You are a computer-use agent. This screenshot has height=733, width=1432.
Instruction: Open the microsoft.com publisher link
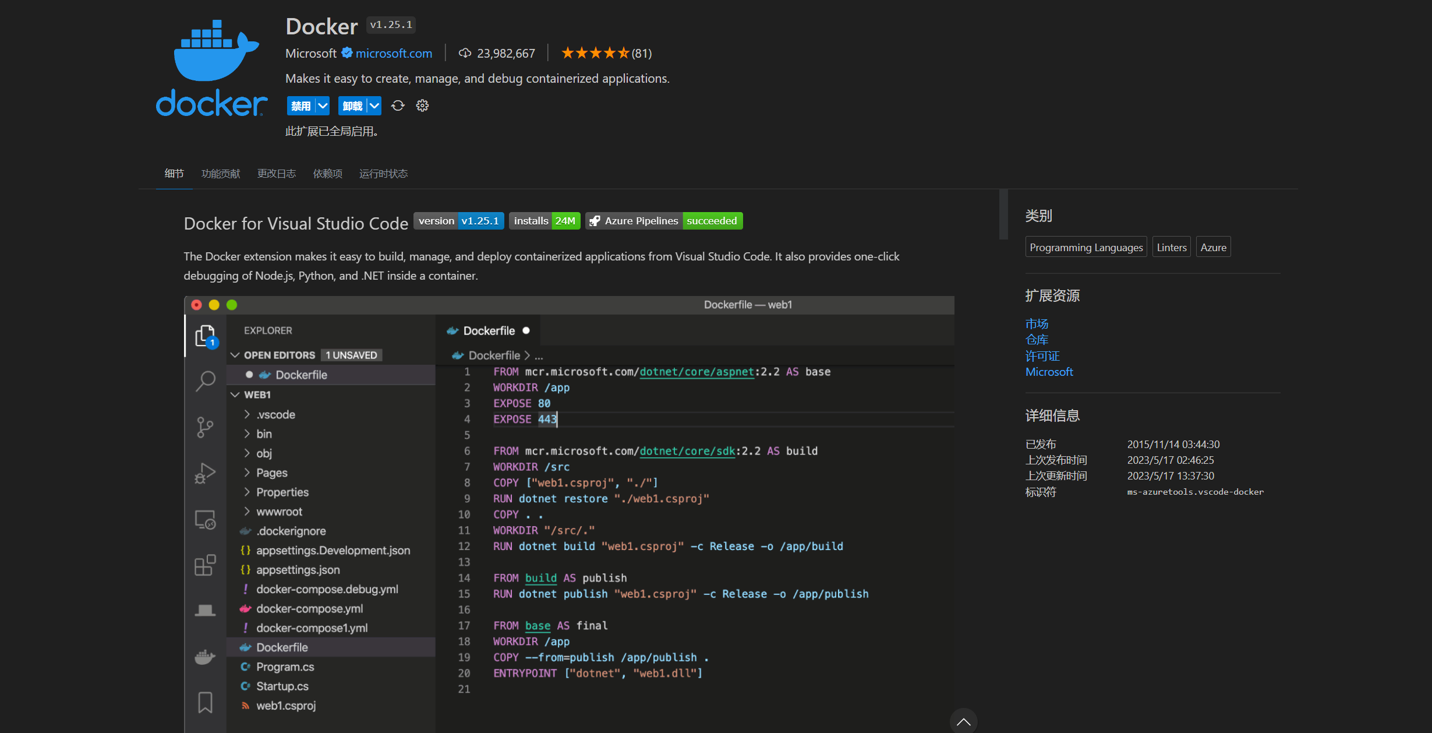(394, 53)
